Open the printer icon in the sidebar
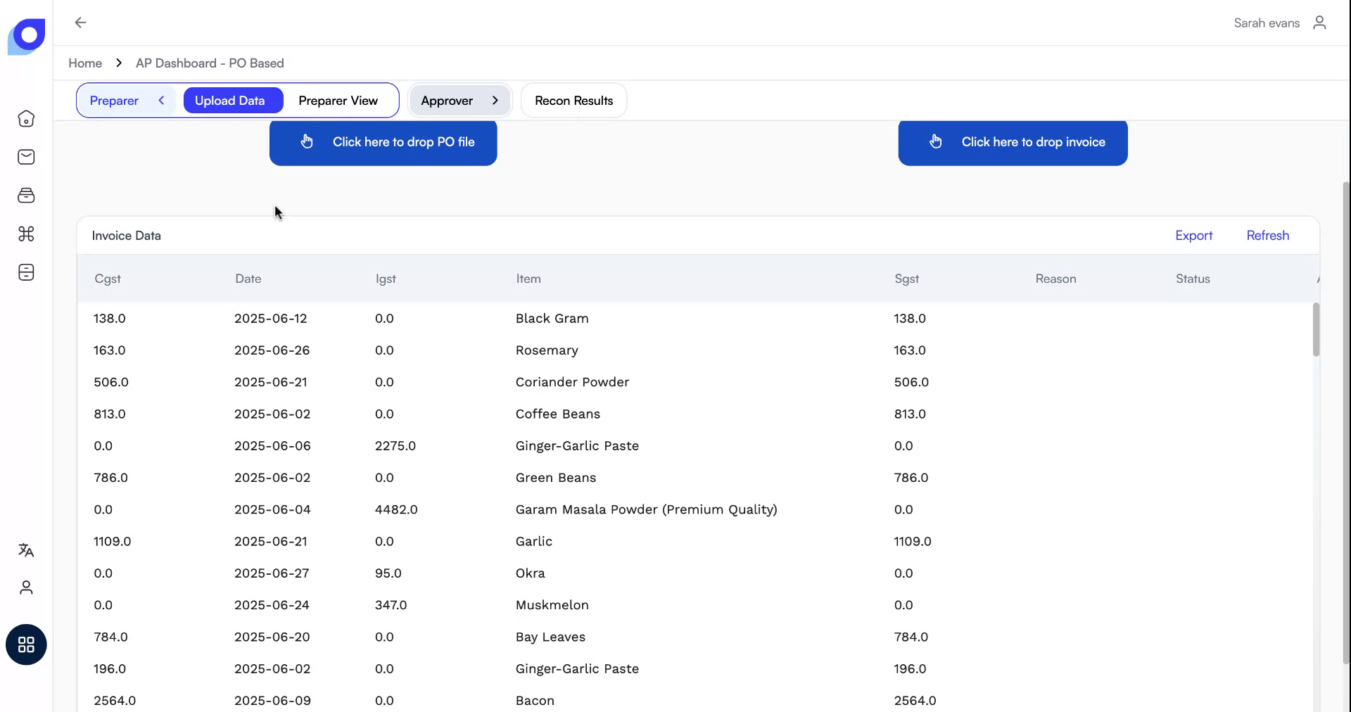This screenshot has width=1351, height=712. (26, 195)
